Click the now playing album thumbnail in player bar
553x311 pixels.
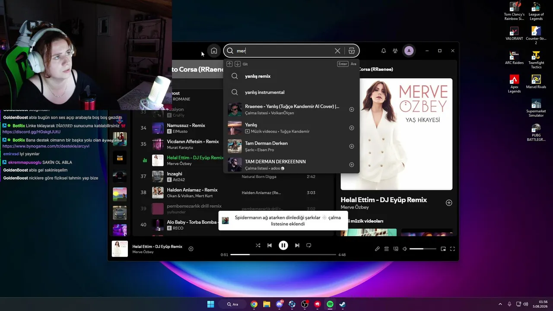click(x=120, y=249)
